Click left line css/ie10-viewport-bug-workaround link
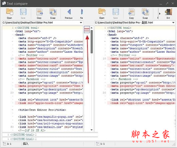The width and height of the screenshot is (177, 148). tap(50, 123)
